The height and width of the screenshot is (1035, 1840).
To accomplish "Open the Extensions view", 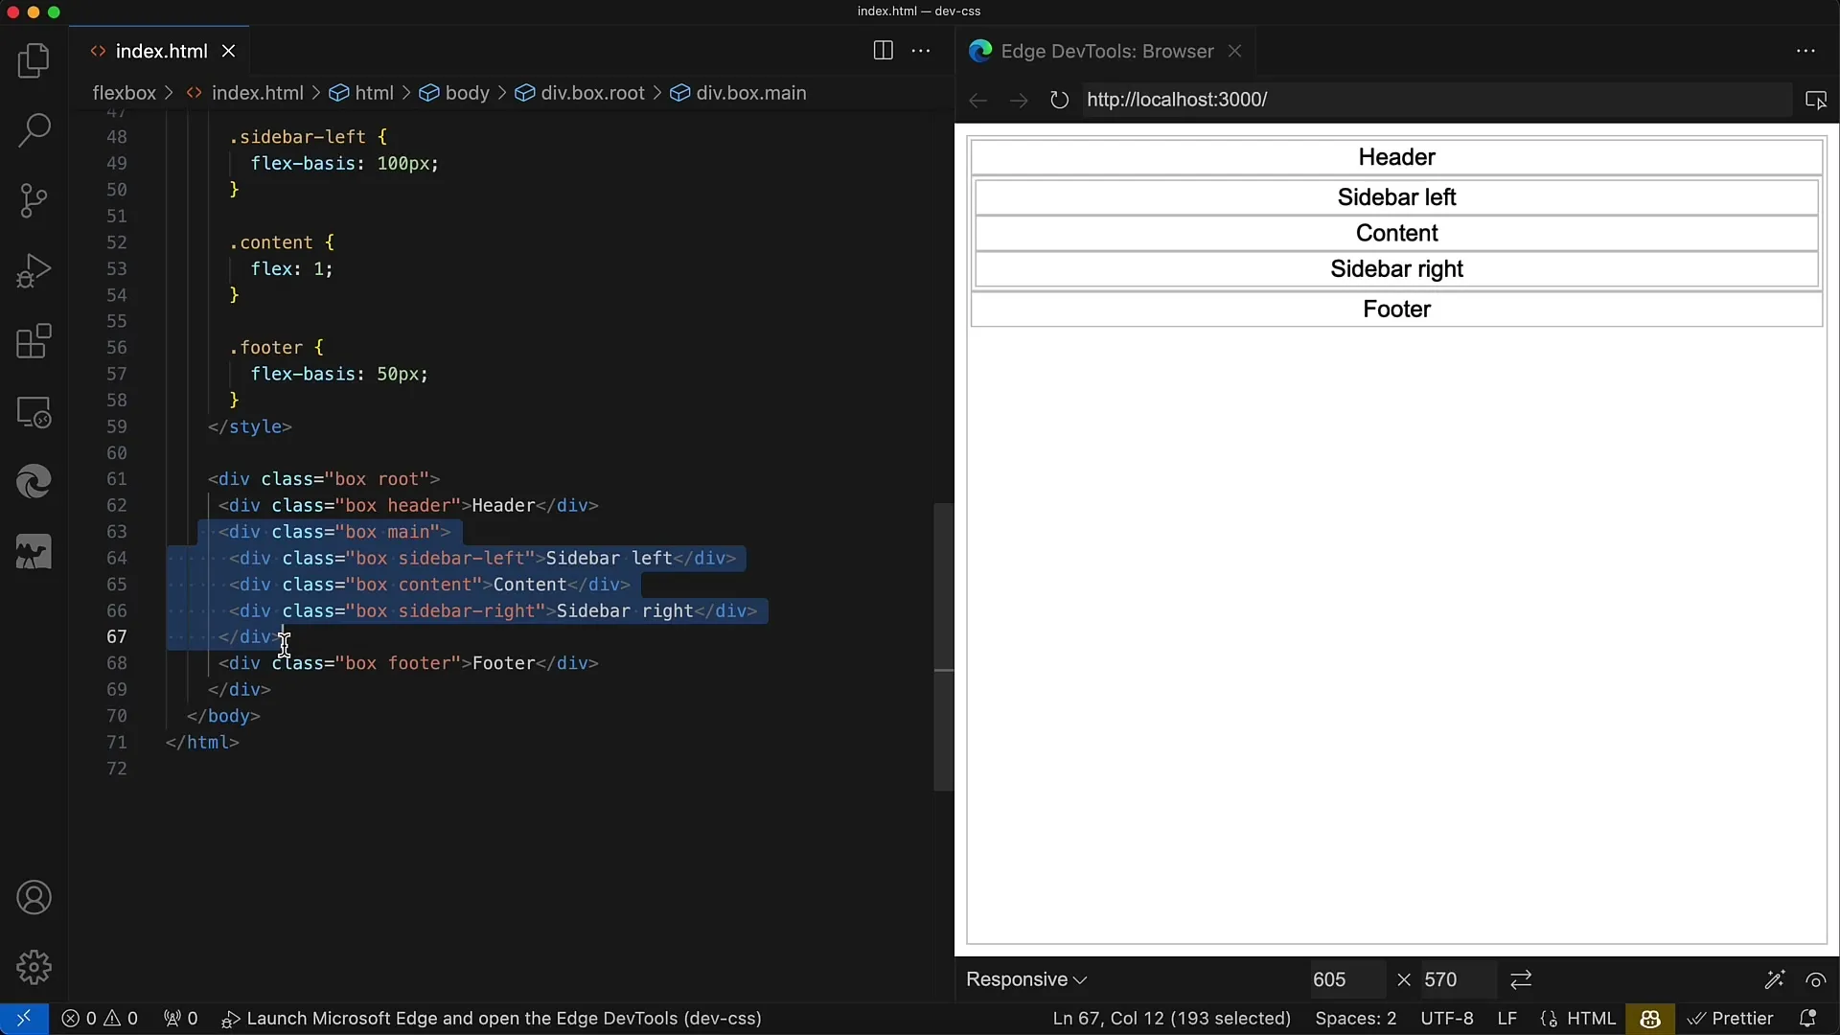I will pos(34,341).
